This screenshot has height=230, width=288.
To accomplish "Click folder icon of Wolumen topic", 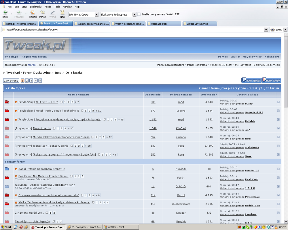I will pos(7,186).
